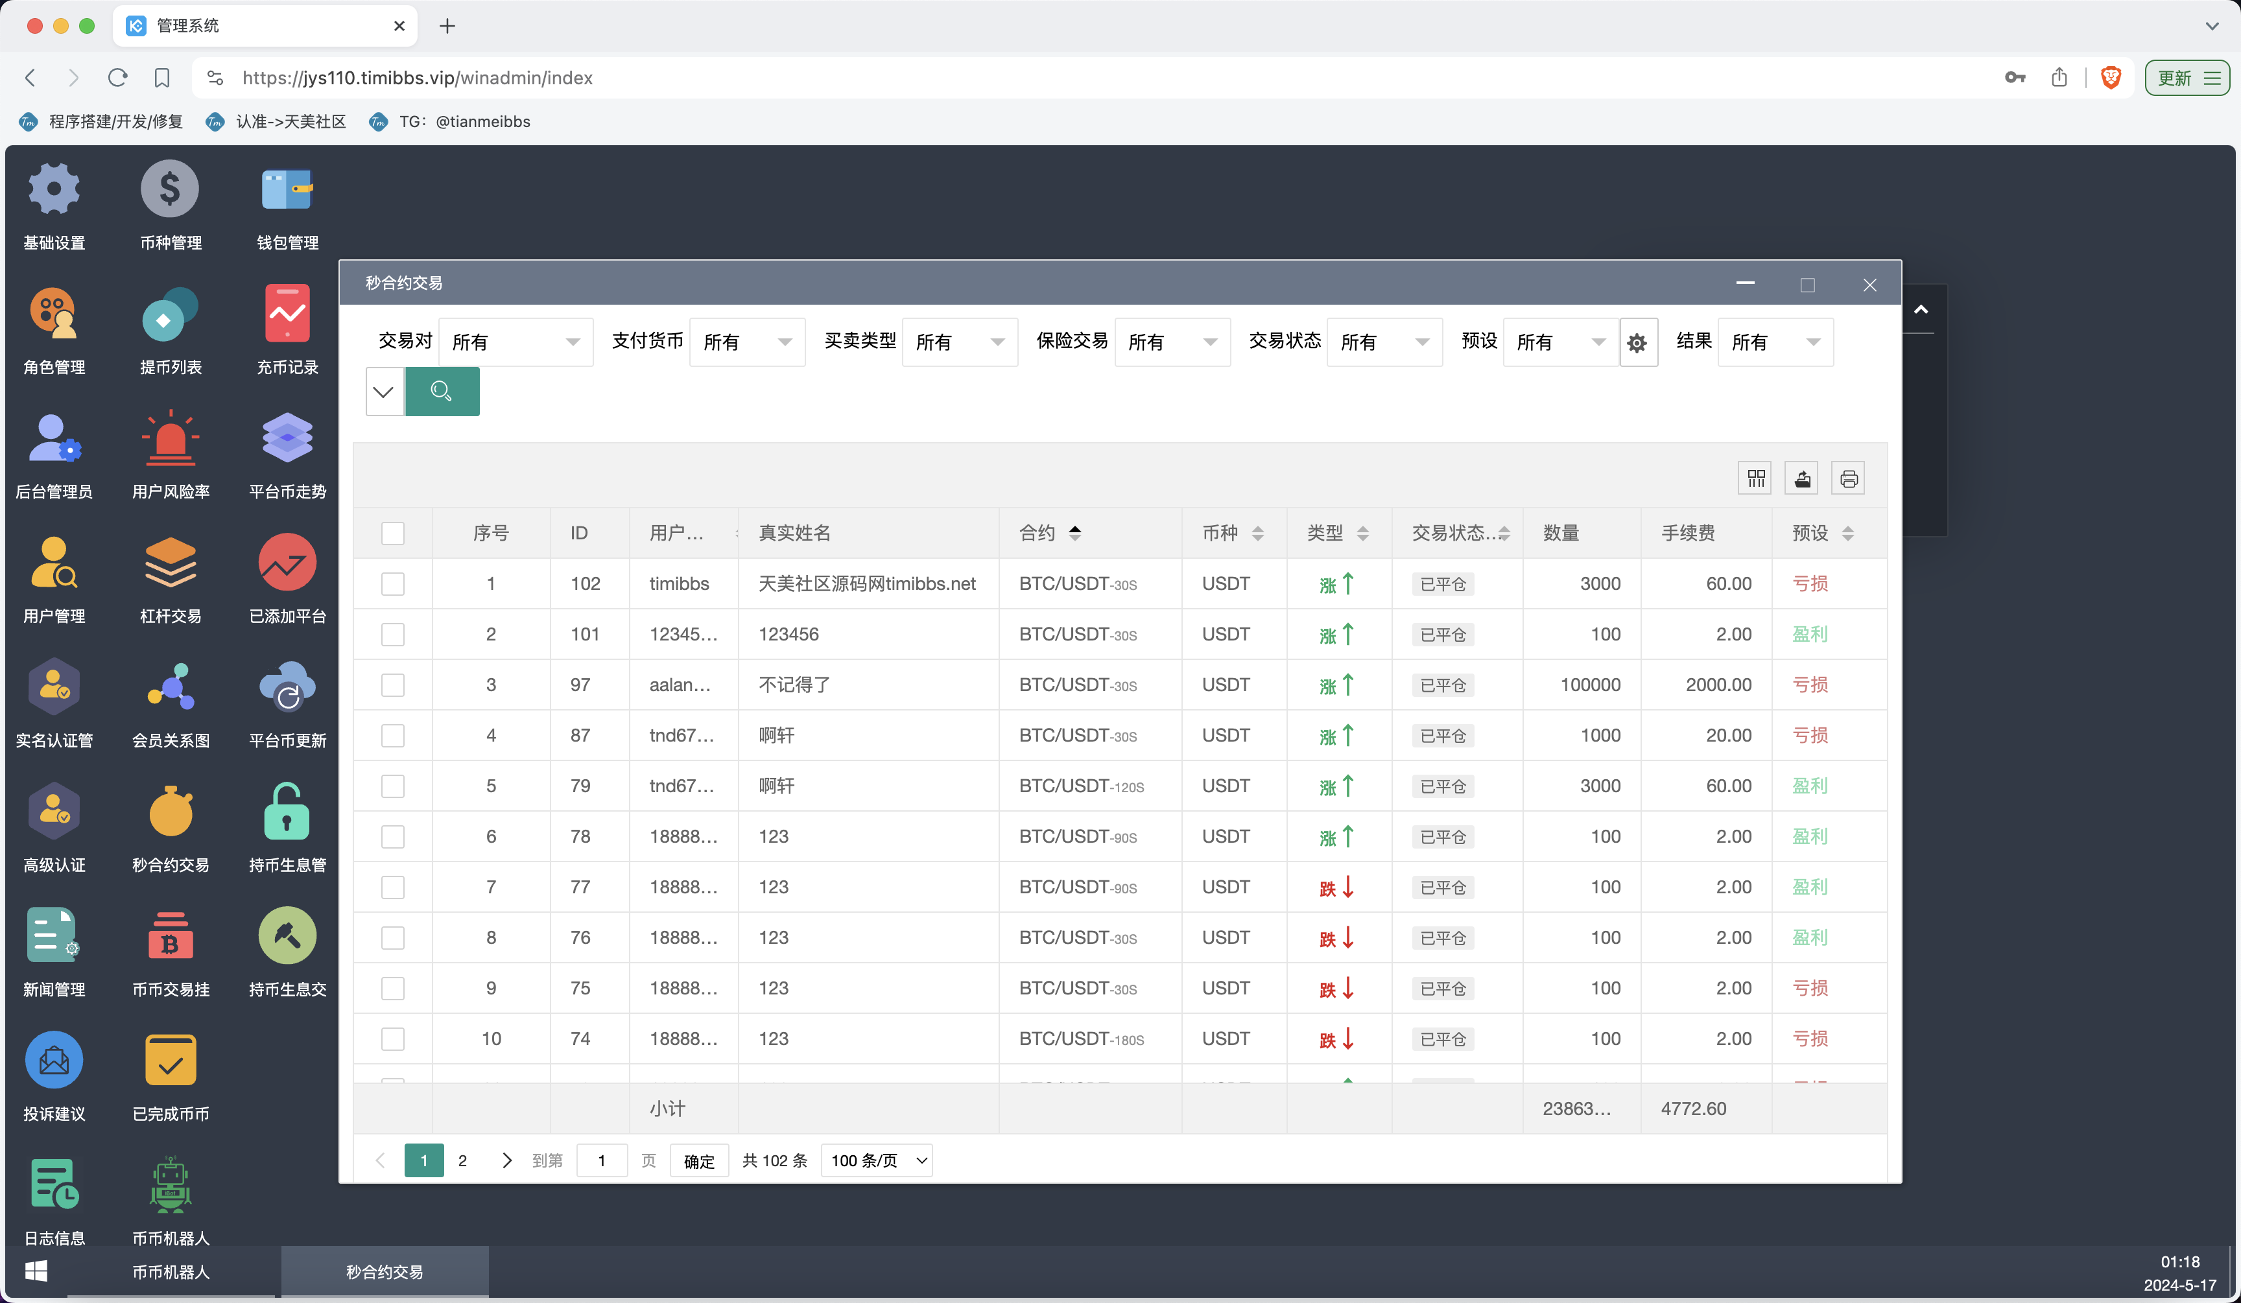This screenshot has height=1303, width=2241.
Task: Switch to 秒合约交易 taskbar tab
Action: 384,1272
